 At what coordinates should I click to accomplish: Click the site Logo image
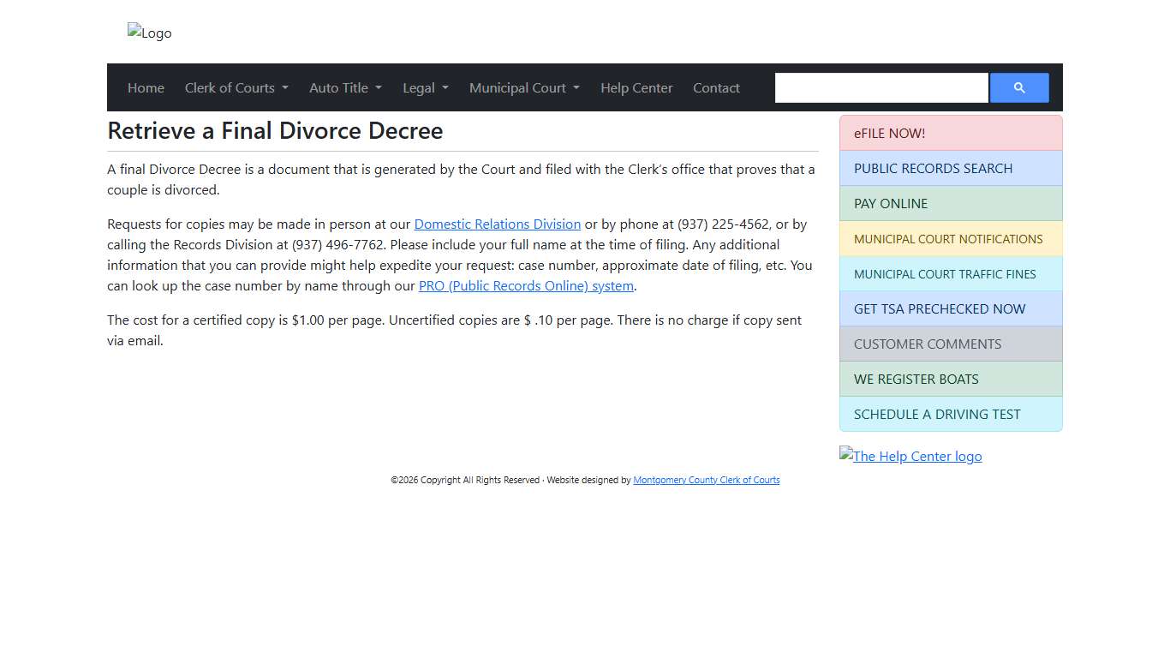coord(150,33)
